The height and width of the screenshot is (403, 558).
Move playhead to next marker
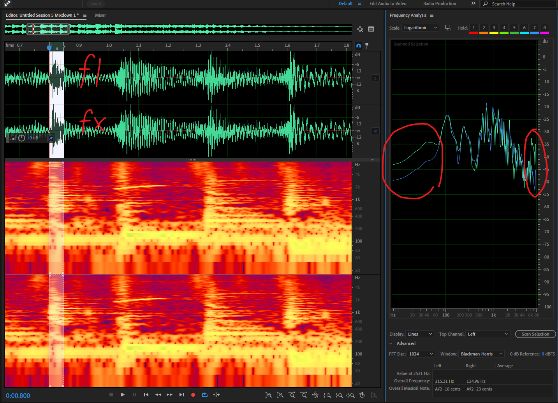pyautogui.click(x=181, y=395)
